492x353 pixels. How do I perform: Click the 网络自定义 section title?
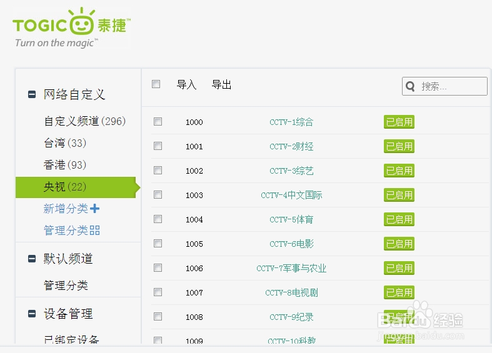[74, 94]
